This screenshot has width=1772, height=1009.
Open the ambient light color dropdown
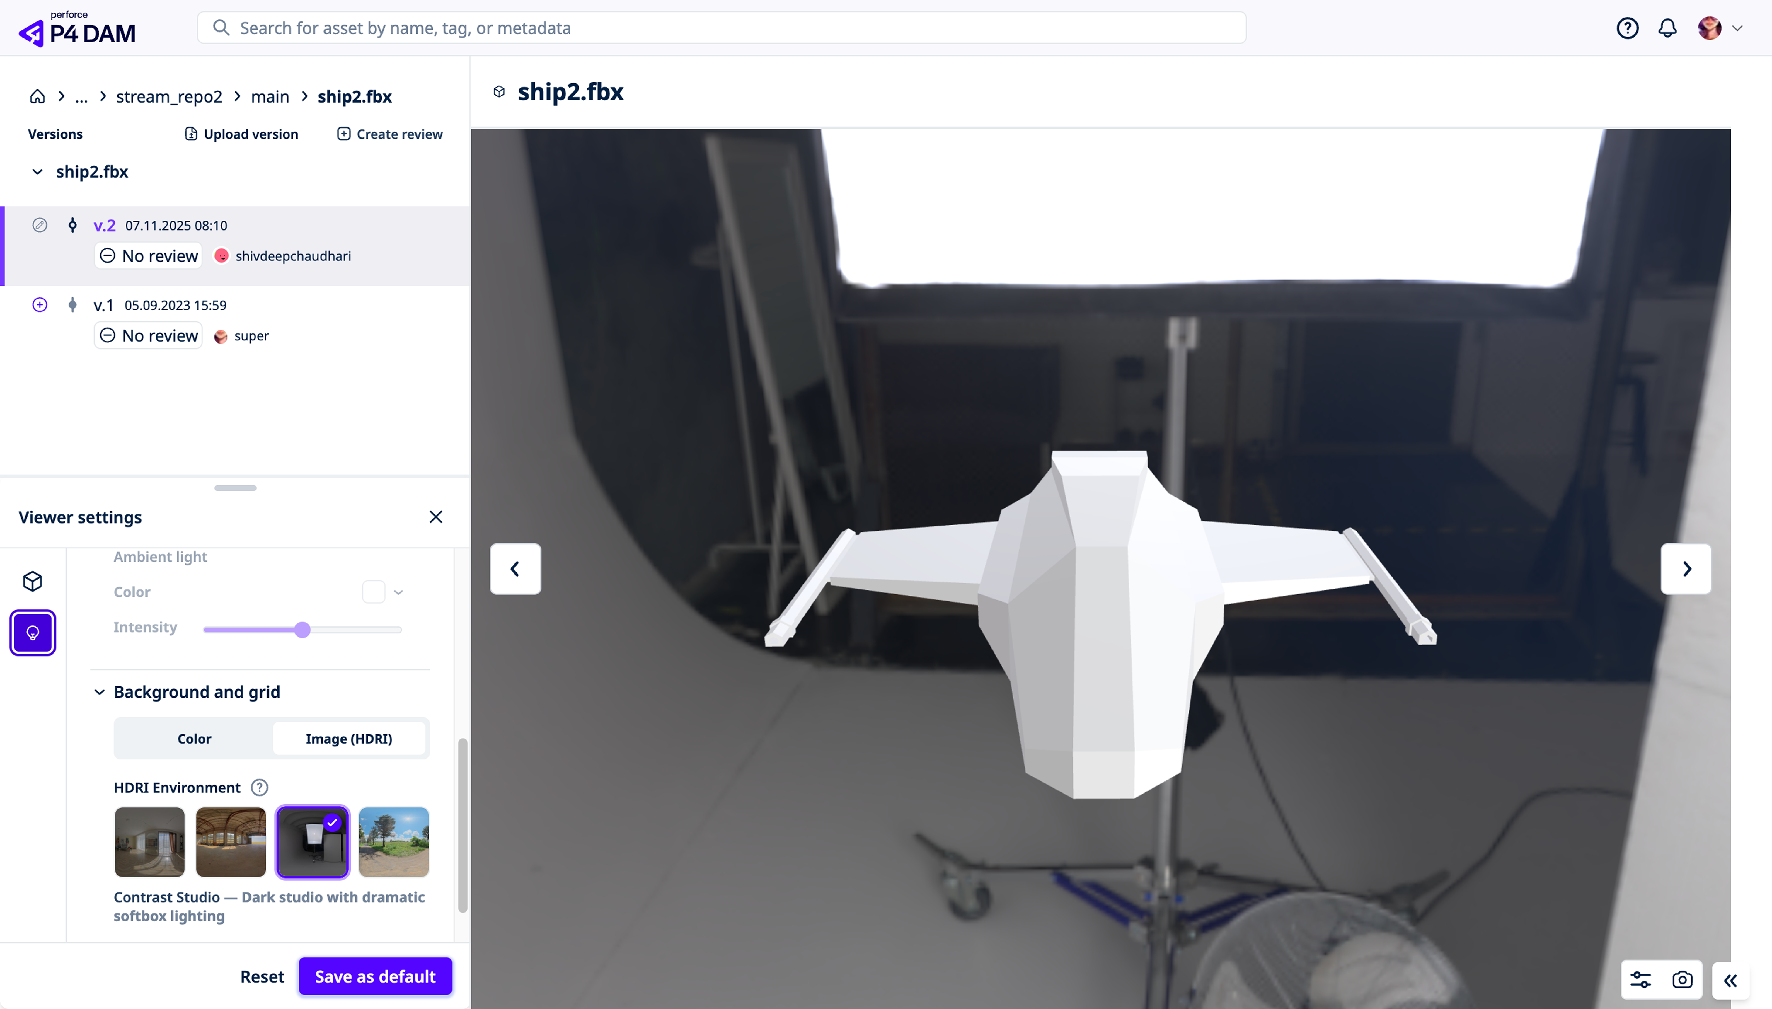(x=398, y=592)
